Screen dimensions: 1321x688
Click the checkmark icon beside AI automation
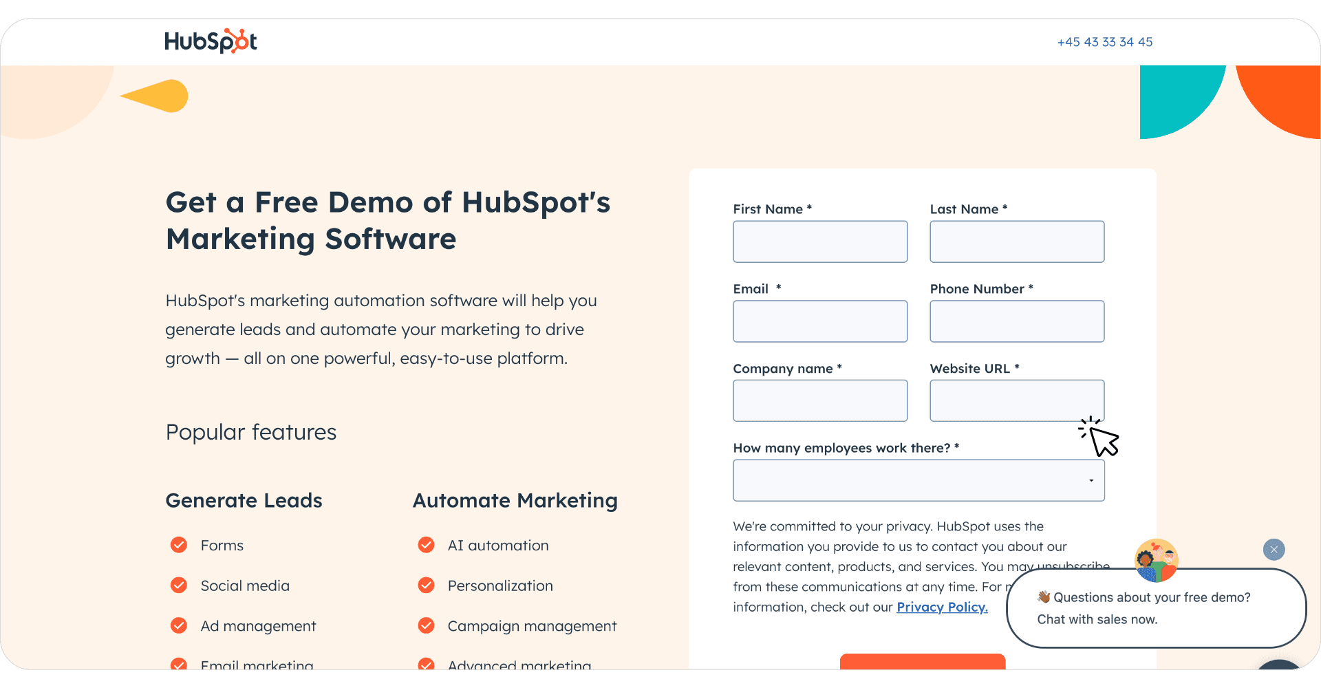click(427, 545)
